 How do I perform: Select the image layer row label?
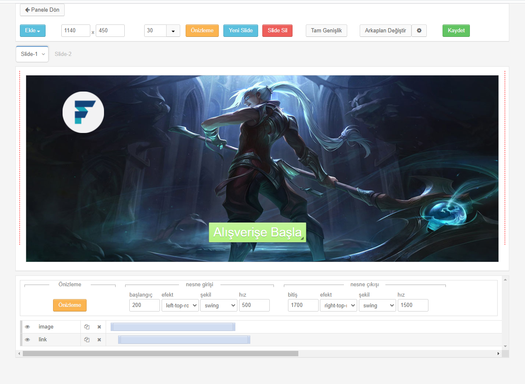point(46,327)
